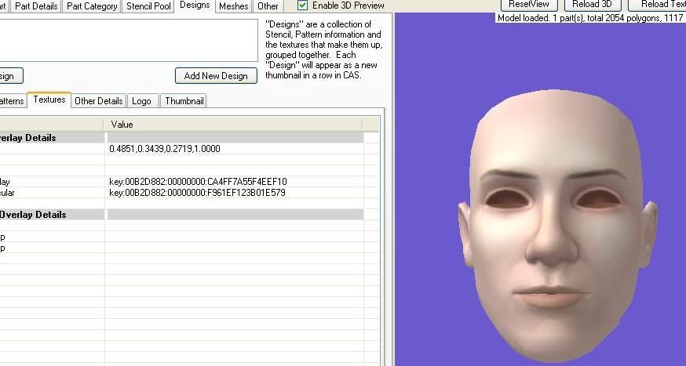Click the Add New Design button
The image size is (686, 366).
pos(216,75)
